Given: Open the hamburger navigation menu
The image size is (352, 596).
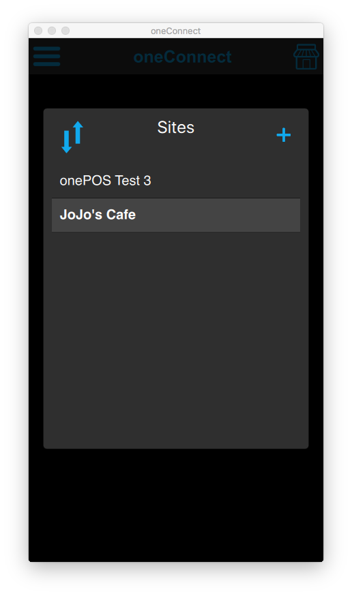Looking at the screenshot, I should pyautogui.click(x=47, y=57).
